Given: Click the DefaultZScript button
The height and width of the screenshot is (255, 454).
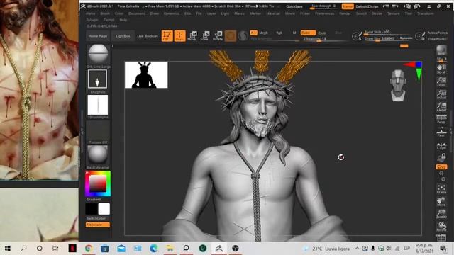Looking at the screenshot, I should [367, 6].
